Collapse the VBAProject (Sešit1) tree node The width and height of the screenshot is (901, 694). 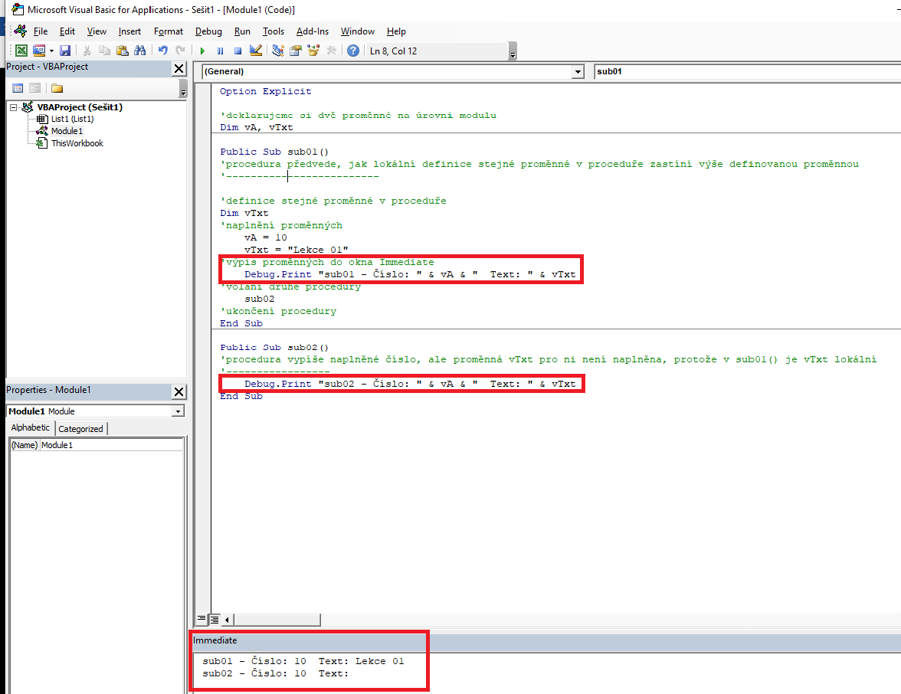(14, 107)
